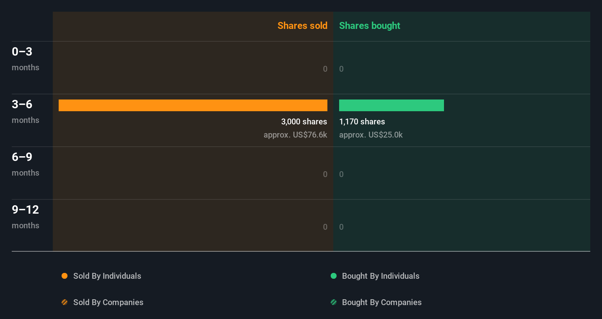The width and height of the screenshot is (602, 319).
Task: Click the 3–6 months row label
Action: click(25, 111)
